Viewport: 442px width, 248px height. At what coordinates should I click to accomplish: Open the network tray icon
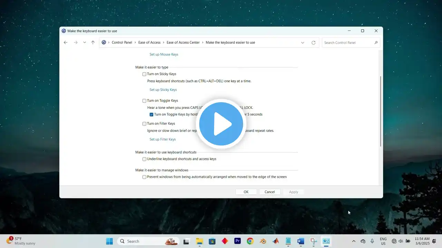click(x=394, y=241)
